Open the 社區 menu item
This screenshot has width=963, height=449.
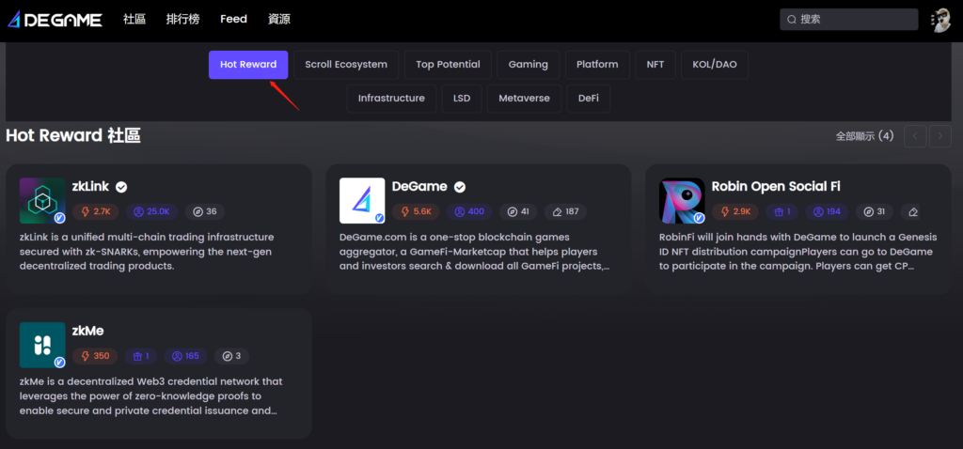tap(134, 19)
